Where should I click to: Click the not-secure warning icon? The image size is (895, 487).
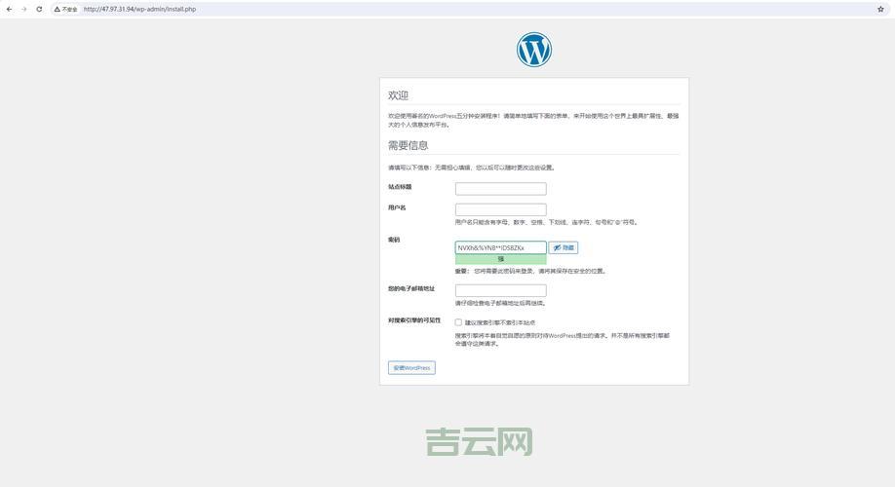click(58, 9)
